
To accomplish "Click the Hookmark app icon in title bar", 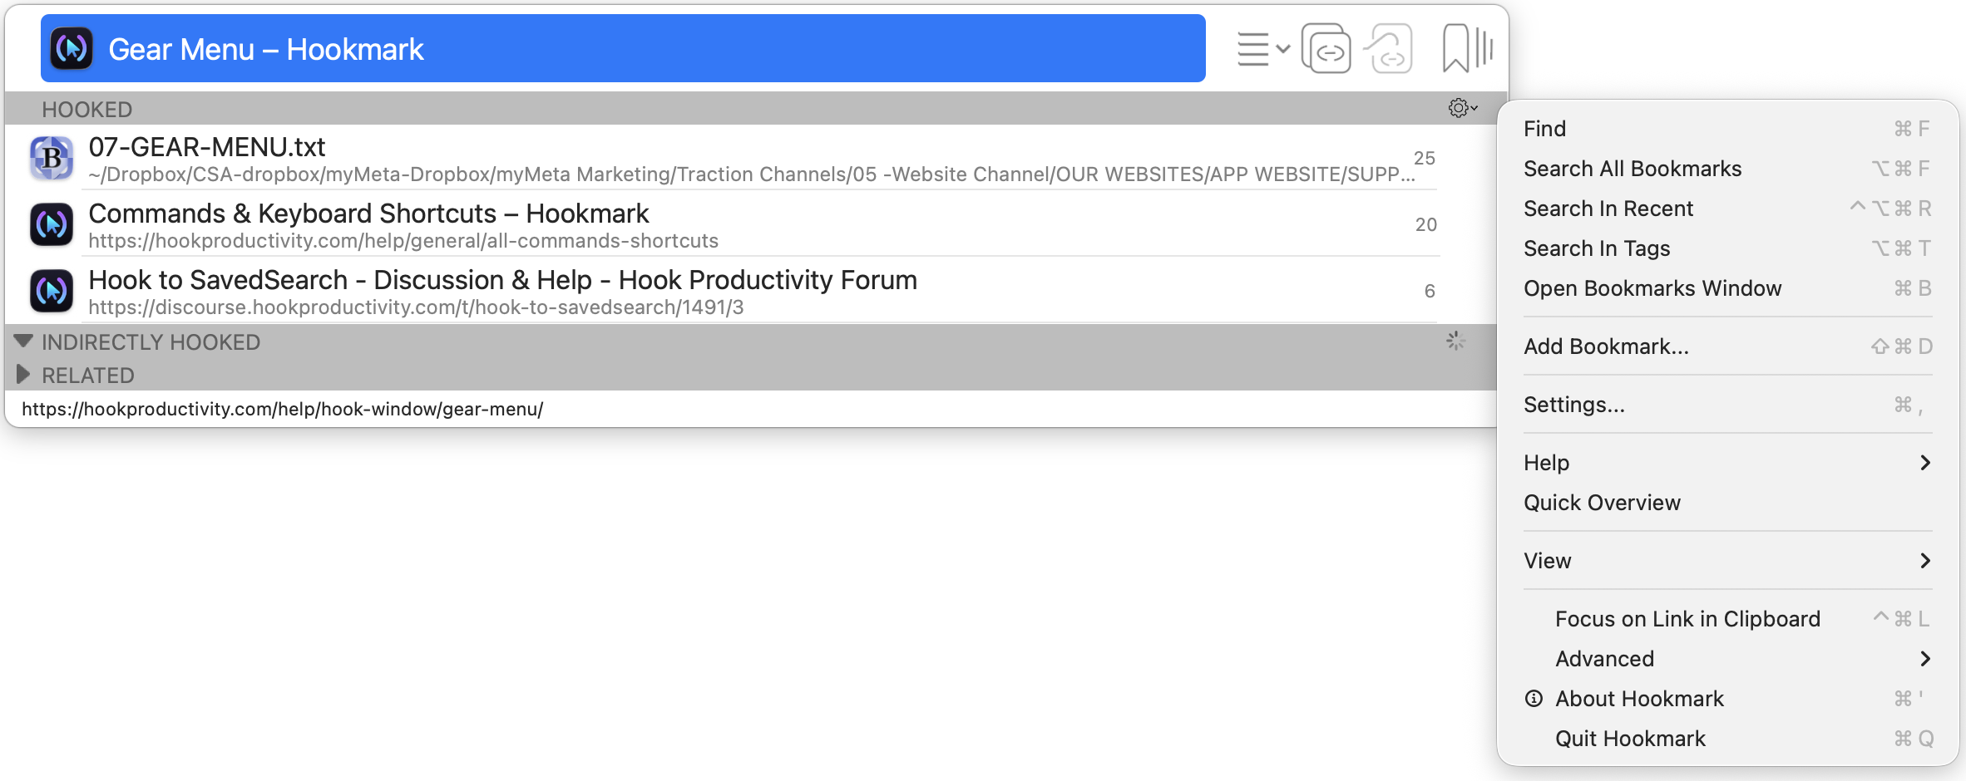I will coord(72,49).
